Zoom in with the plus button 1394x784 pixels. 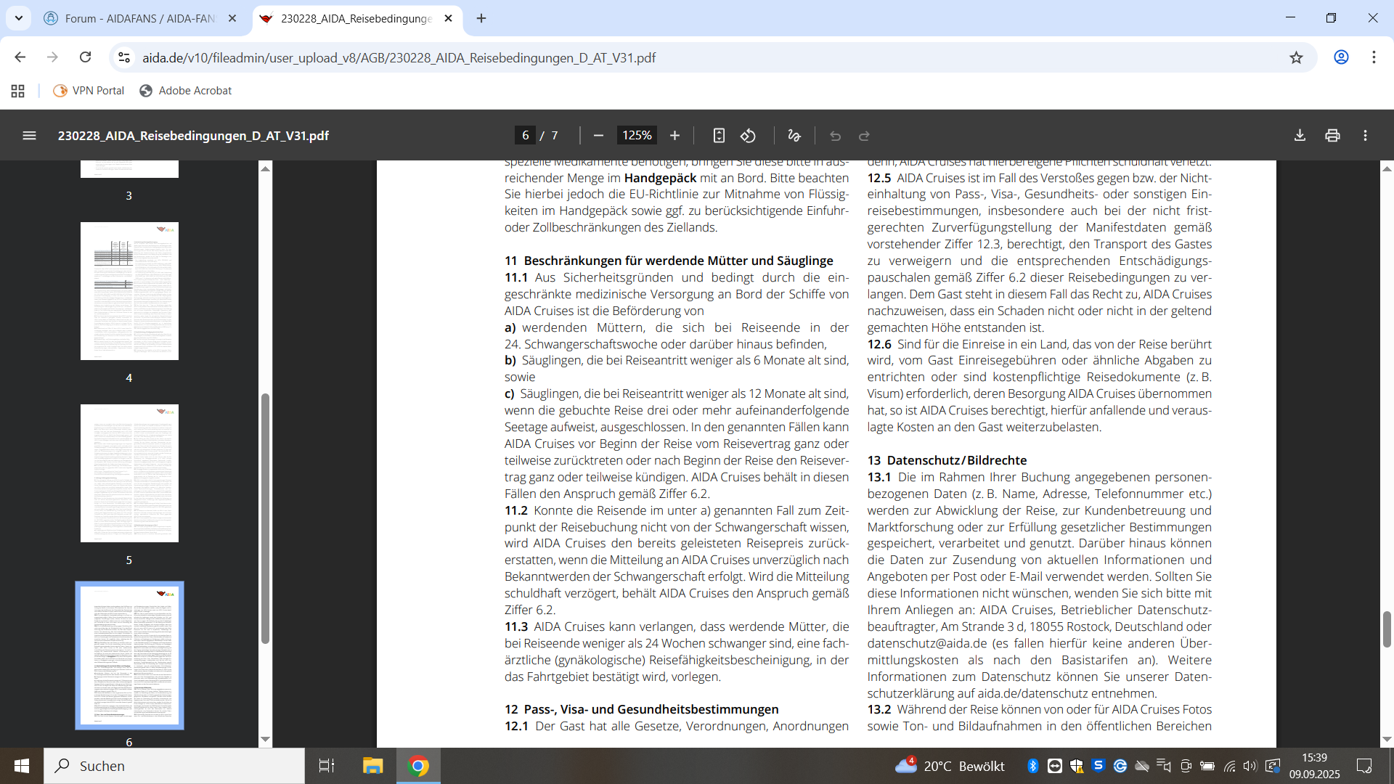(674, 136)
